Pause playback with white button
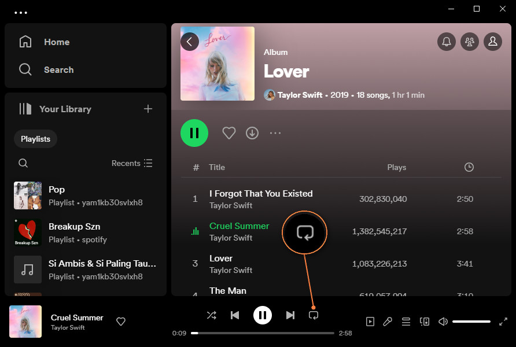516x347 pixels. (x=262, y=315)
